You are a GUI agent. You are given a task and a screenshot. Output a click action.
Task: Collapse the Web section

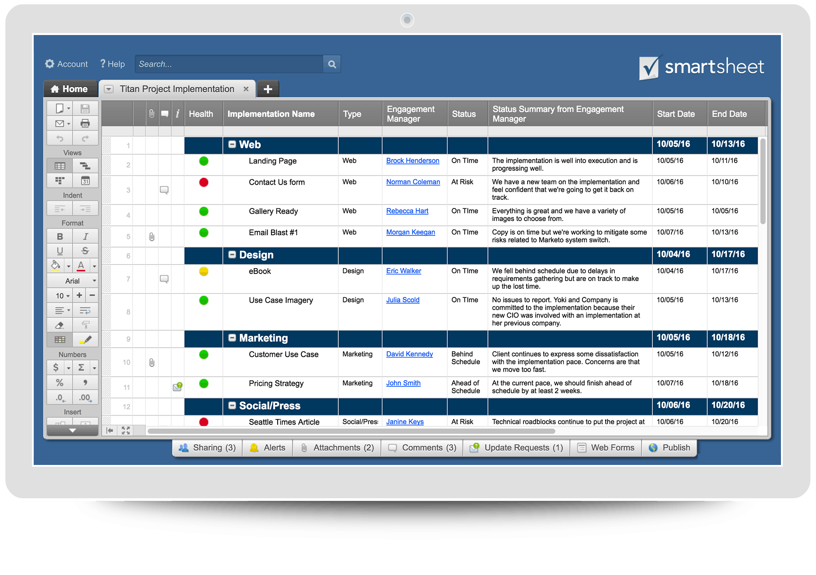click(232, 145)
